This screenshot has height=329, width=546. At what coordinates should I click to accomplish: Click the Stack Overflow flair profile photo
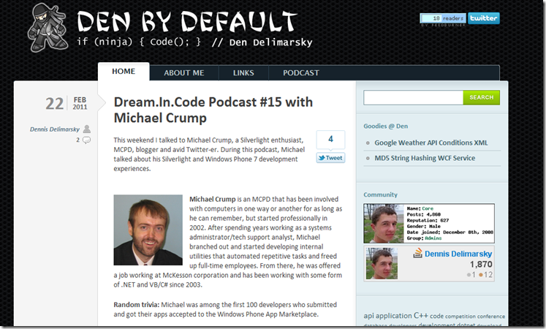(382, 263)
